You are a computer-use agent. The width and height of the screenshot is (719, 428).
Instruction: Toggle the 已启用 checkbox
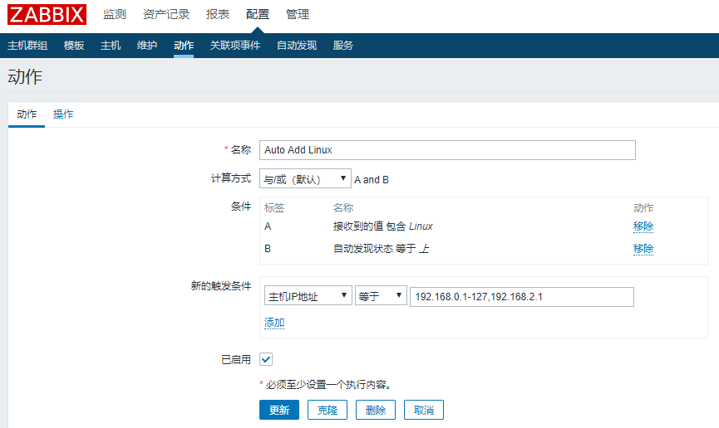pos(266,359)
